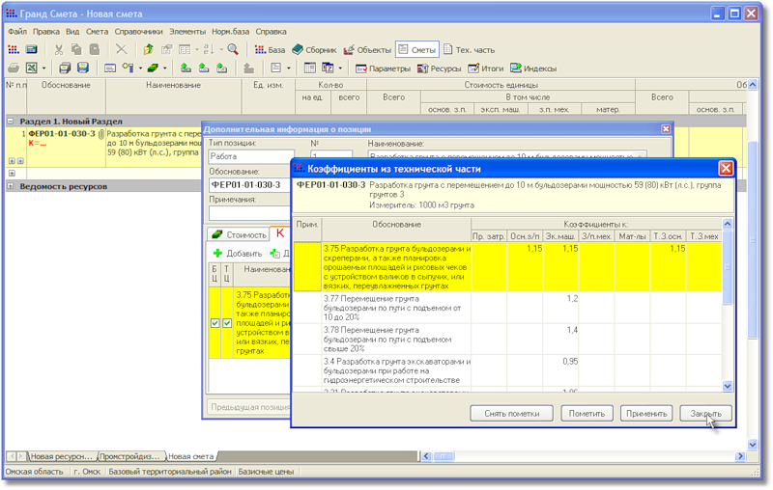Switch to the Стоимость tab in position dialog
Viewport: 773px width, 490px height.
tap(239, 234)
